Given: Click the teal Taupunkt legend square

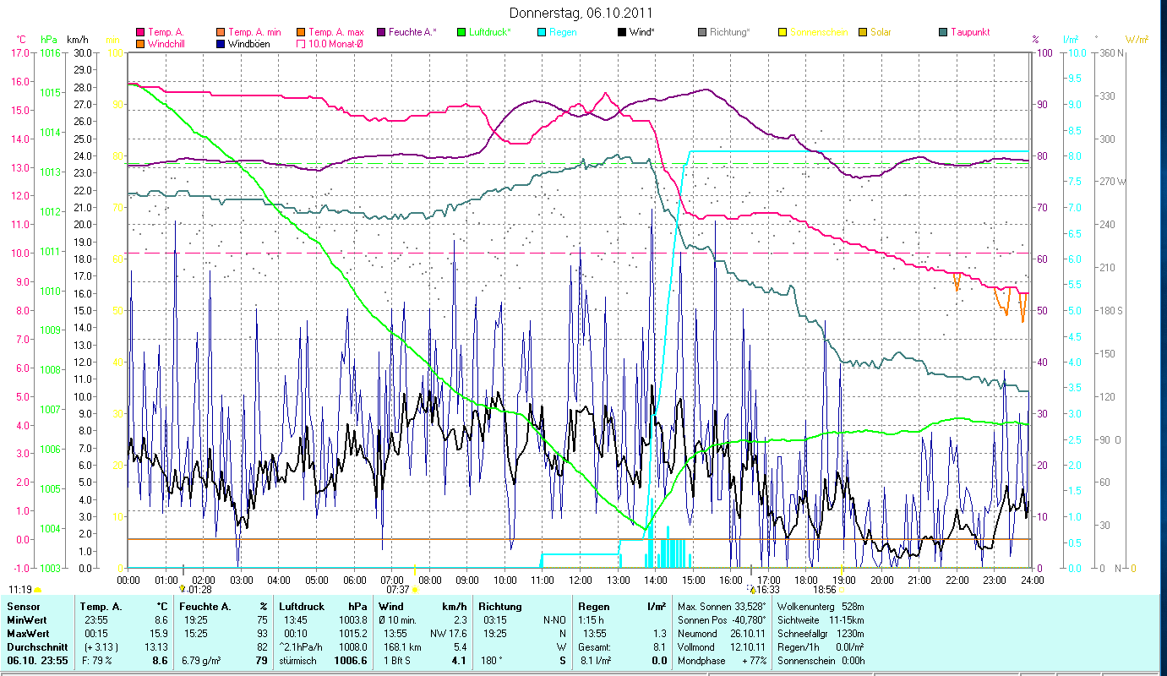Looking at the screenshot, I should tap(943, 32).
